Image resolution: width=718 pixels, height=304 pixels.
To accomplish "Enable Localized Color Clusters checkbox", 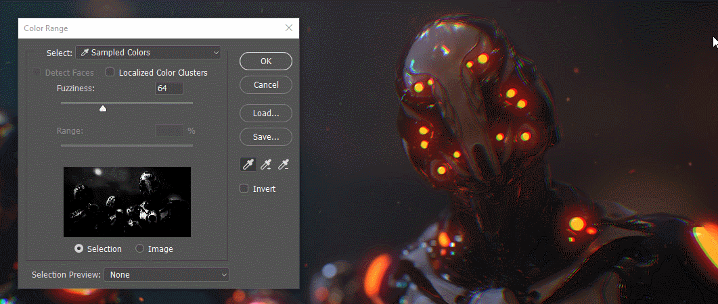I will tap(110, 72).
